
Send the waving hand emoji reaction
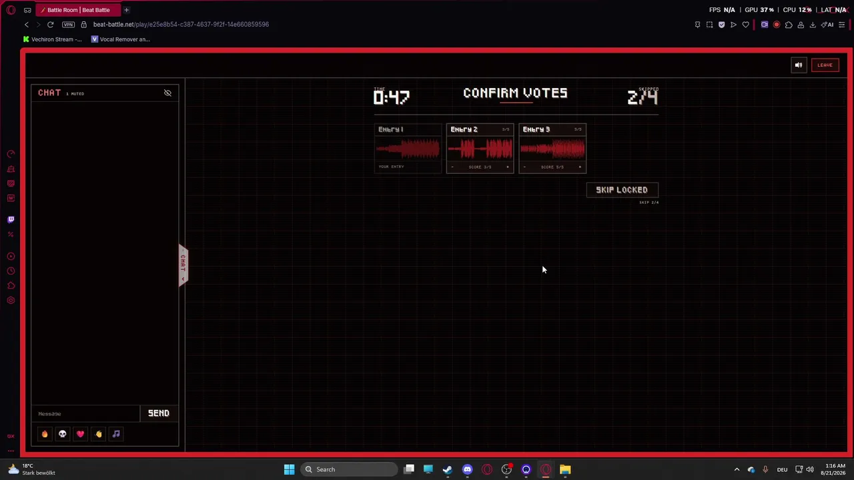point(98,434)
